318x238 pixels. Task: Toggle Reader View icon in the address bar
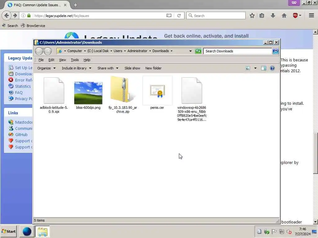click(x=169, y=15)
